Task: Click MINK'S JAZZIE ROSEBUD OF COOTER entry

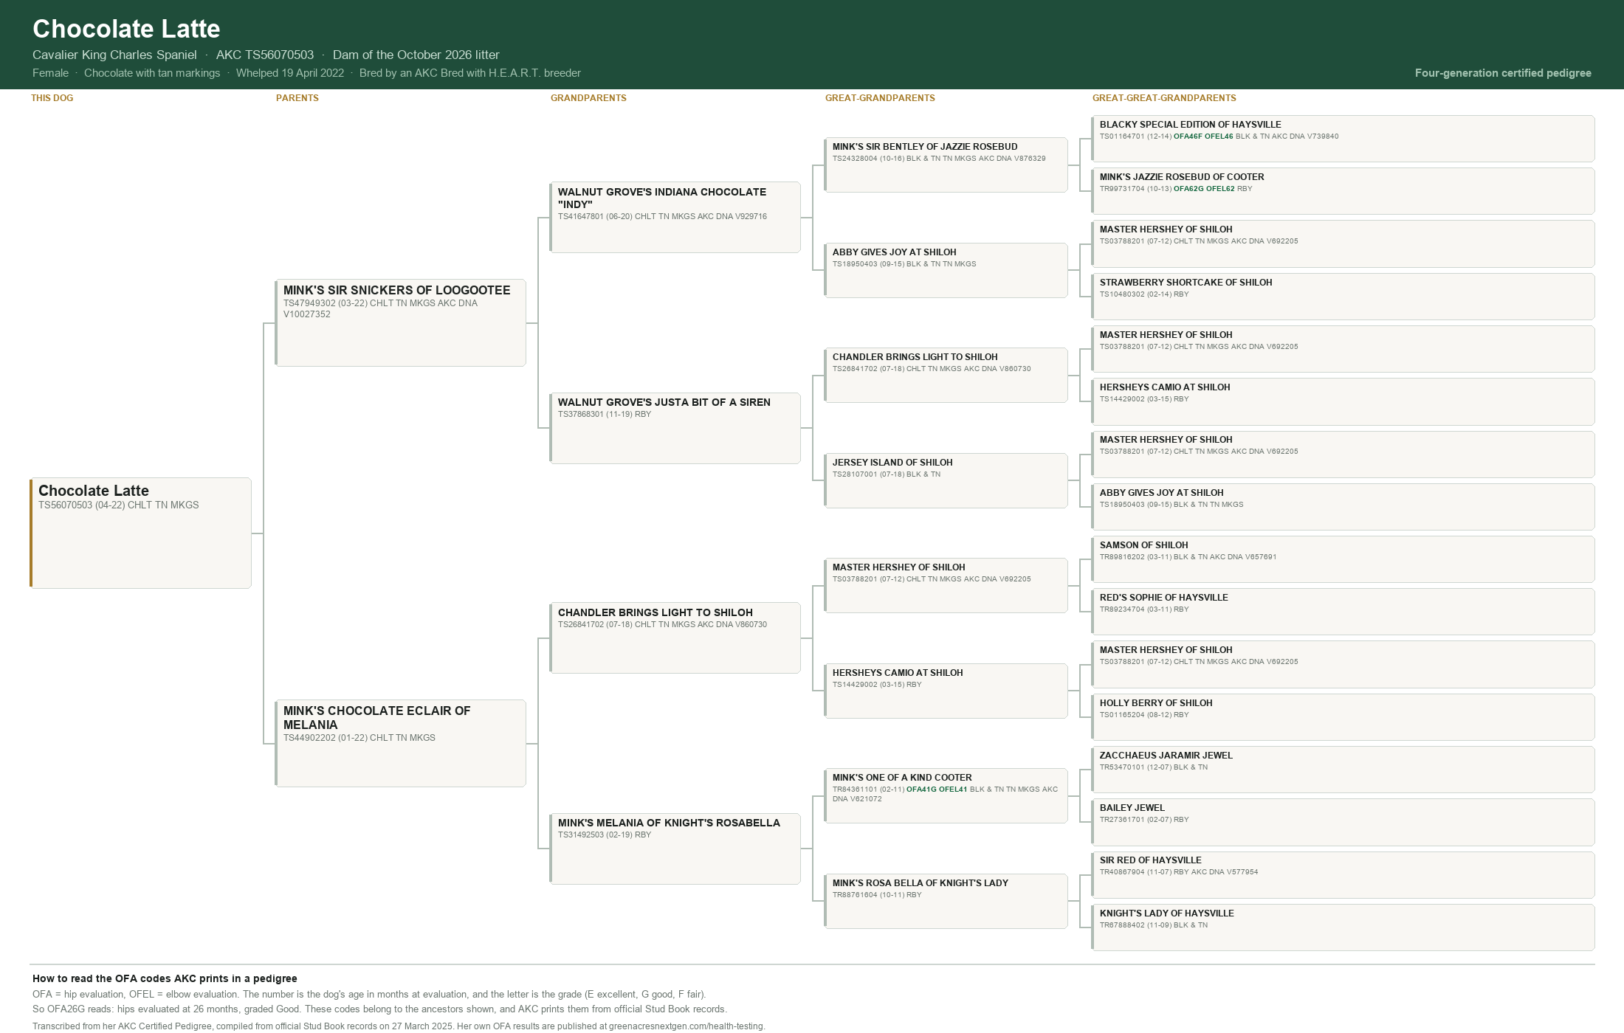Action: click(1343, 191)
